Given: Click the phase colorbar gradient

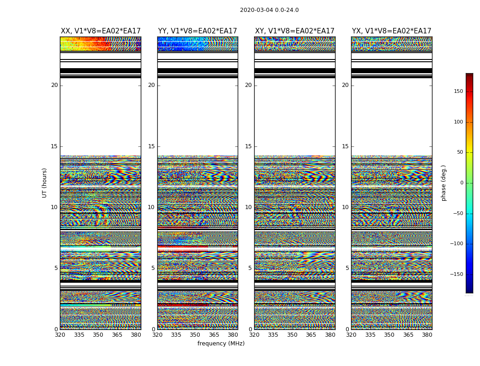Looking at the screenshot, I should pyautogui.click(x=469, y=183).
